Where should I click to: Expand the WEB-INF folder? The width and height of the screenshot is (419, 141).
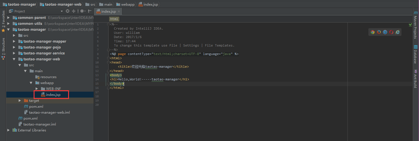tap(37, 89)
